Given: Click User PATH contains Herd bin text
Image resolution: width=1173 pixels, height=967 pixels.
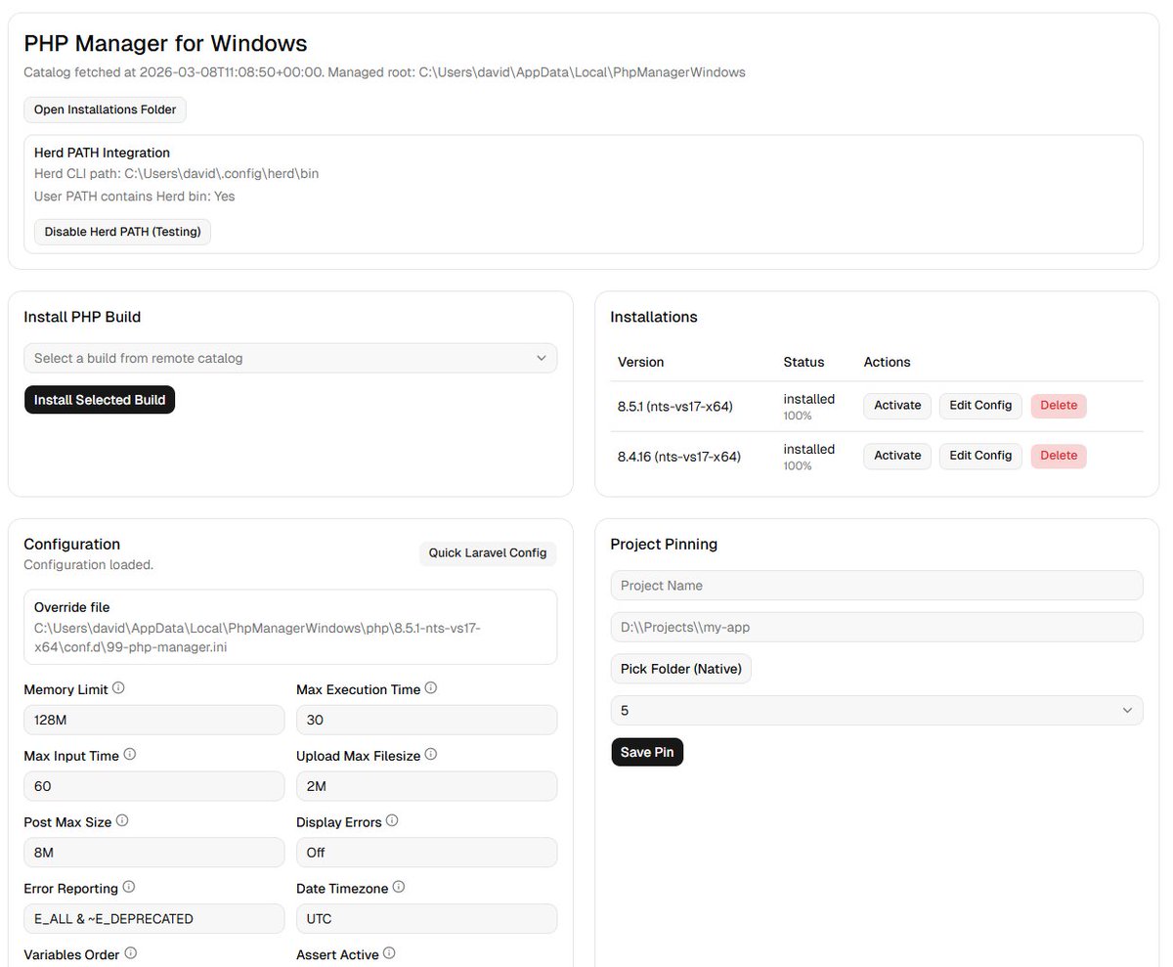Looking at the screenshot, I should point(135,197).
